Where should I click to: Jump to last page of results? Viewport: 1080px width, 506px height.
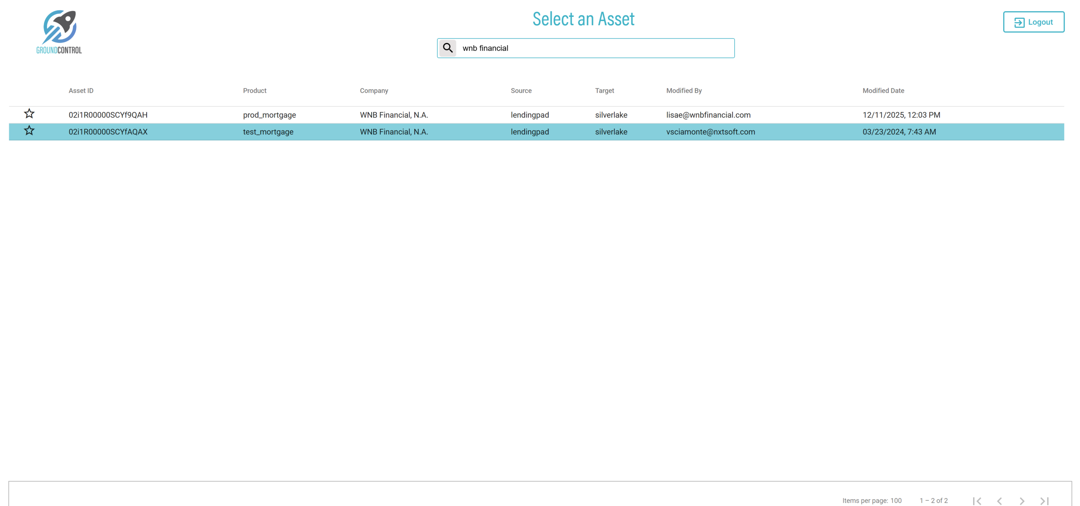(x=1044, y=500)
